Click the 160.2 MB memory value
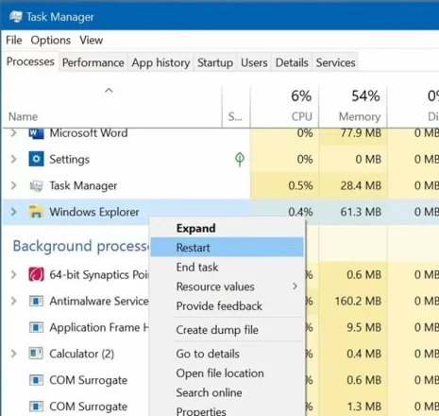This screenshot has width=439, height=416. click(358, 301)
